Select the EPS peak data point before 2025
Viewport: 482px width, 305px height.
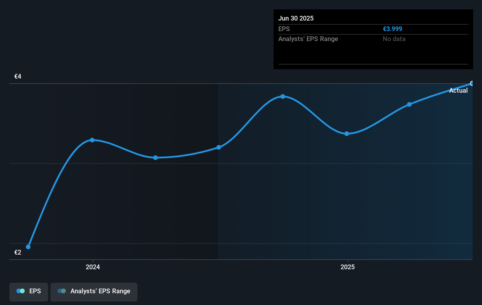point(282,96)
